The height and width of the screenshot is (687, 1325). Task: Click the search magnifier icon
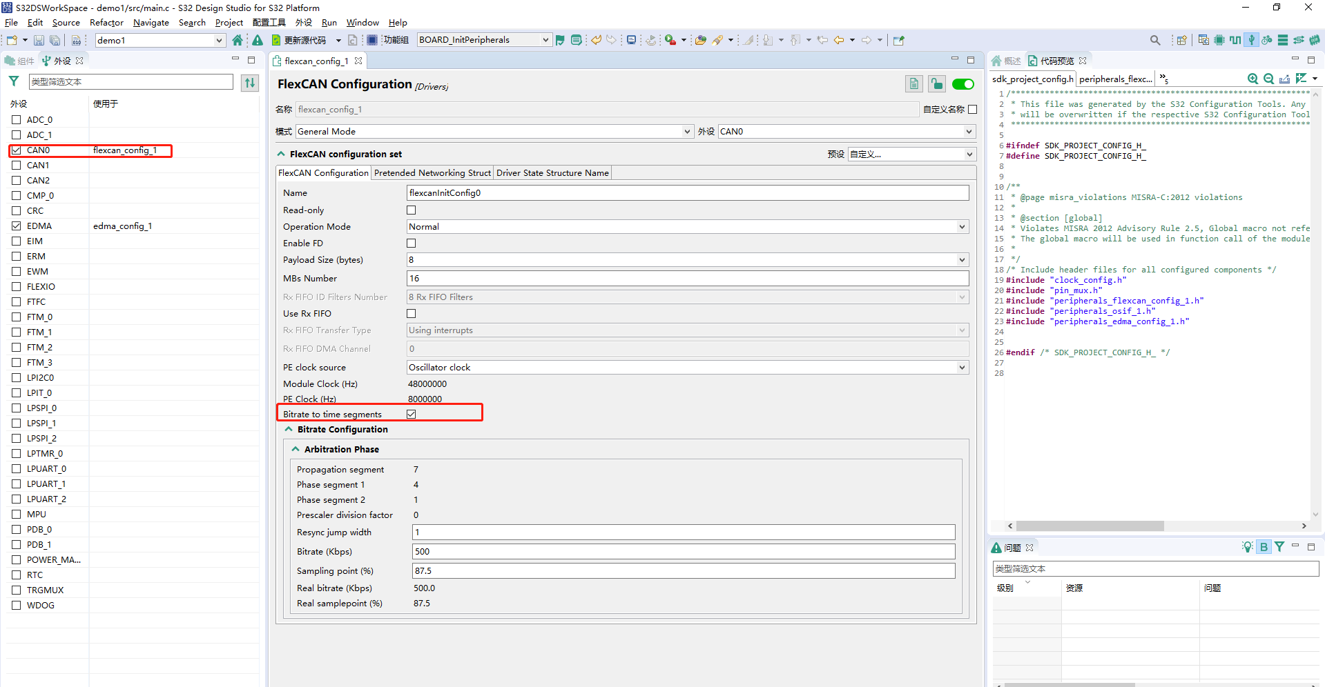(1155, 40)
